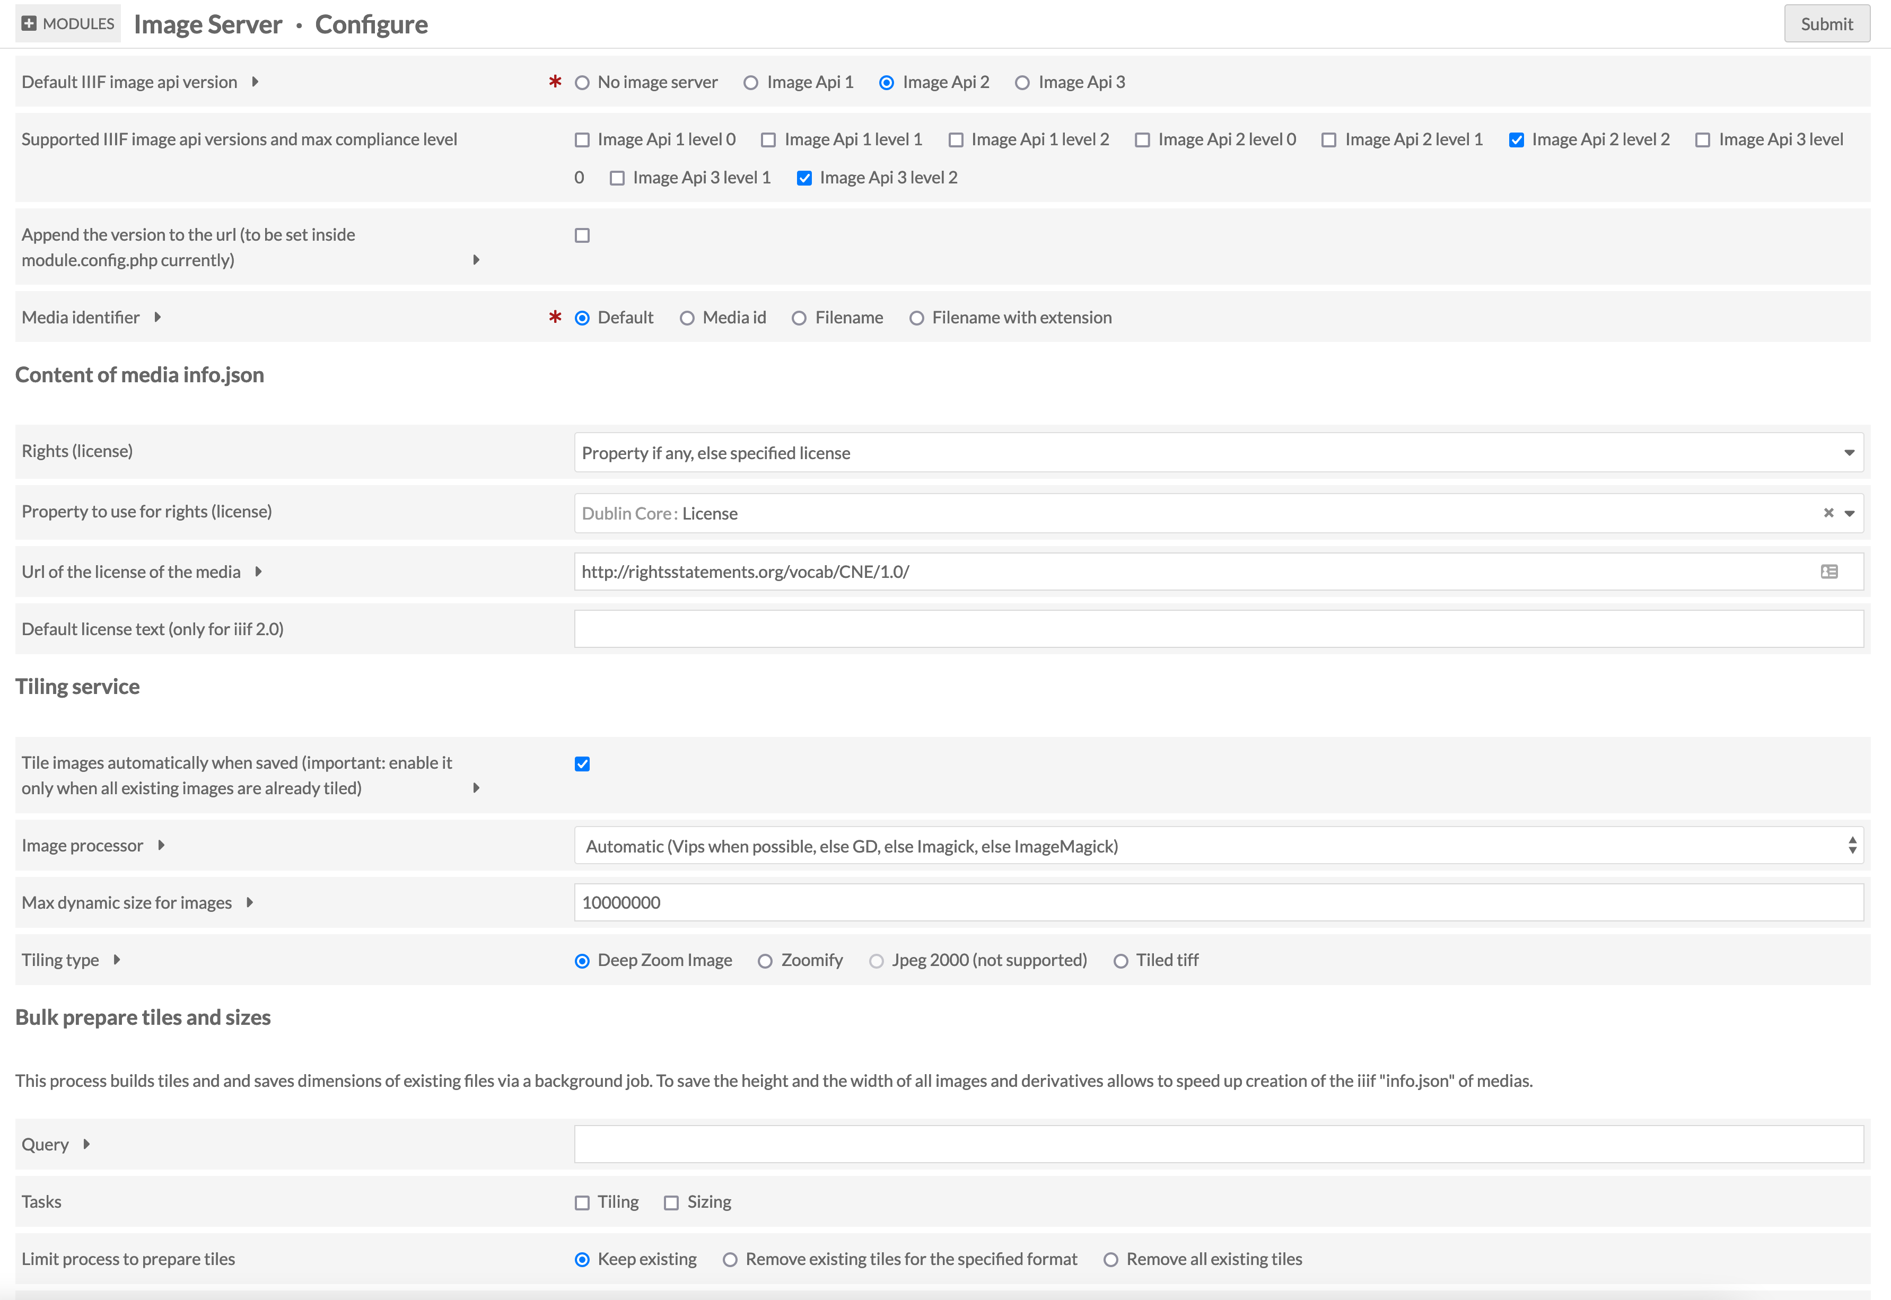Open the Modules link in header
This screenshot has height=1300, width=1891.
click(68, 24)
